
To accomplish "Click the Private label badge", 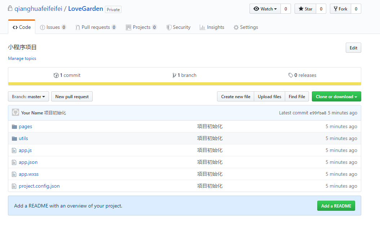I will point(113,9).
